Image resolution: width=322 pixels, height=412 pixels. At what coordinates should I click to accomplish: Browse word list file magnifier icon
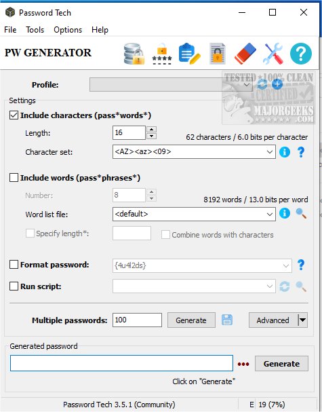pyautogui.click(x=301, y=214)
